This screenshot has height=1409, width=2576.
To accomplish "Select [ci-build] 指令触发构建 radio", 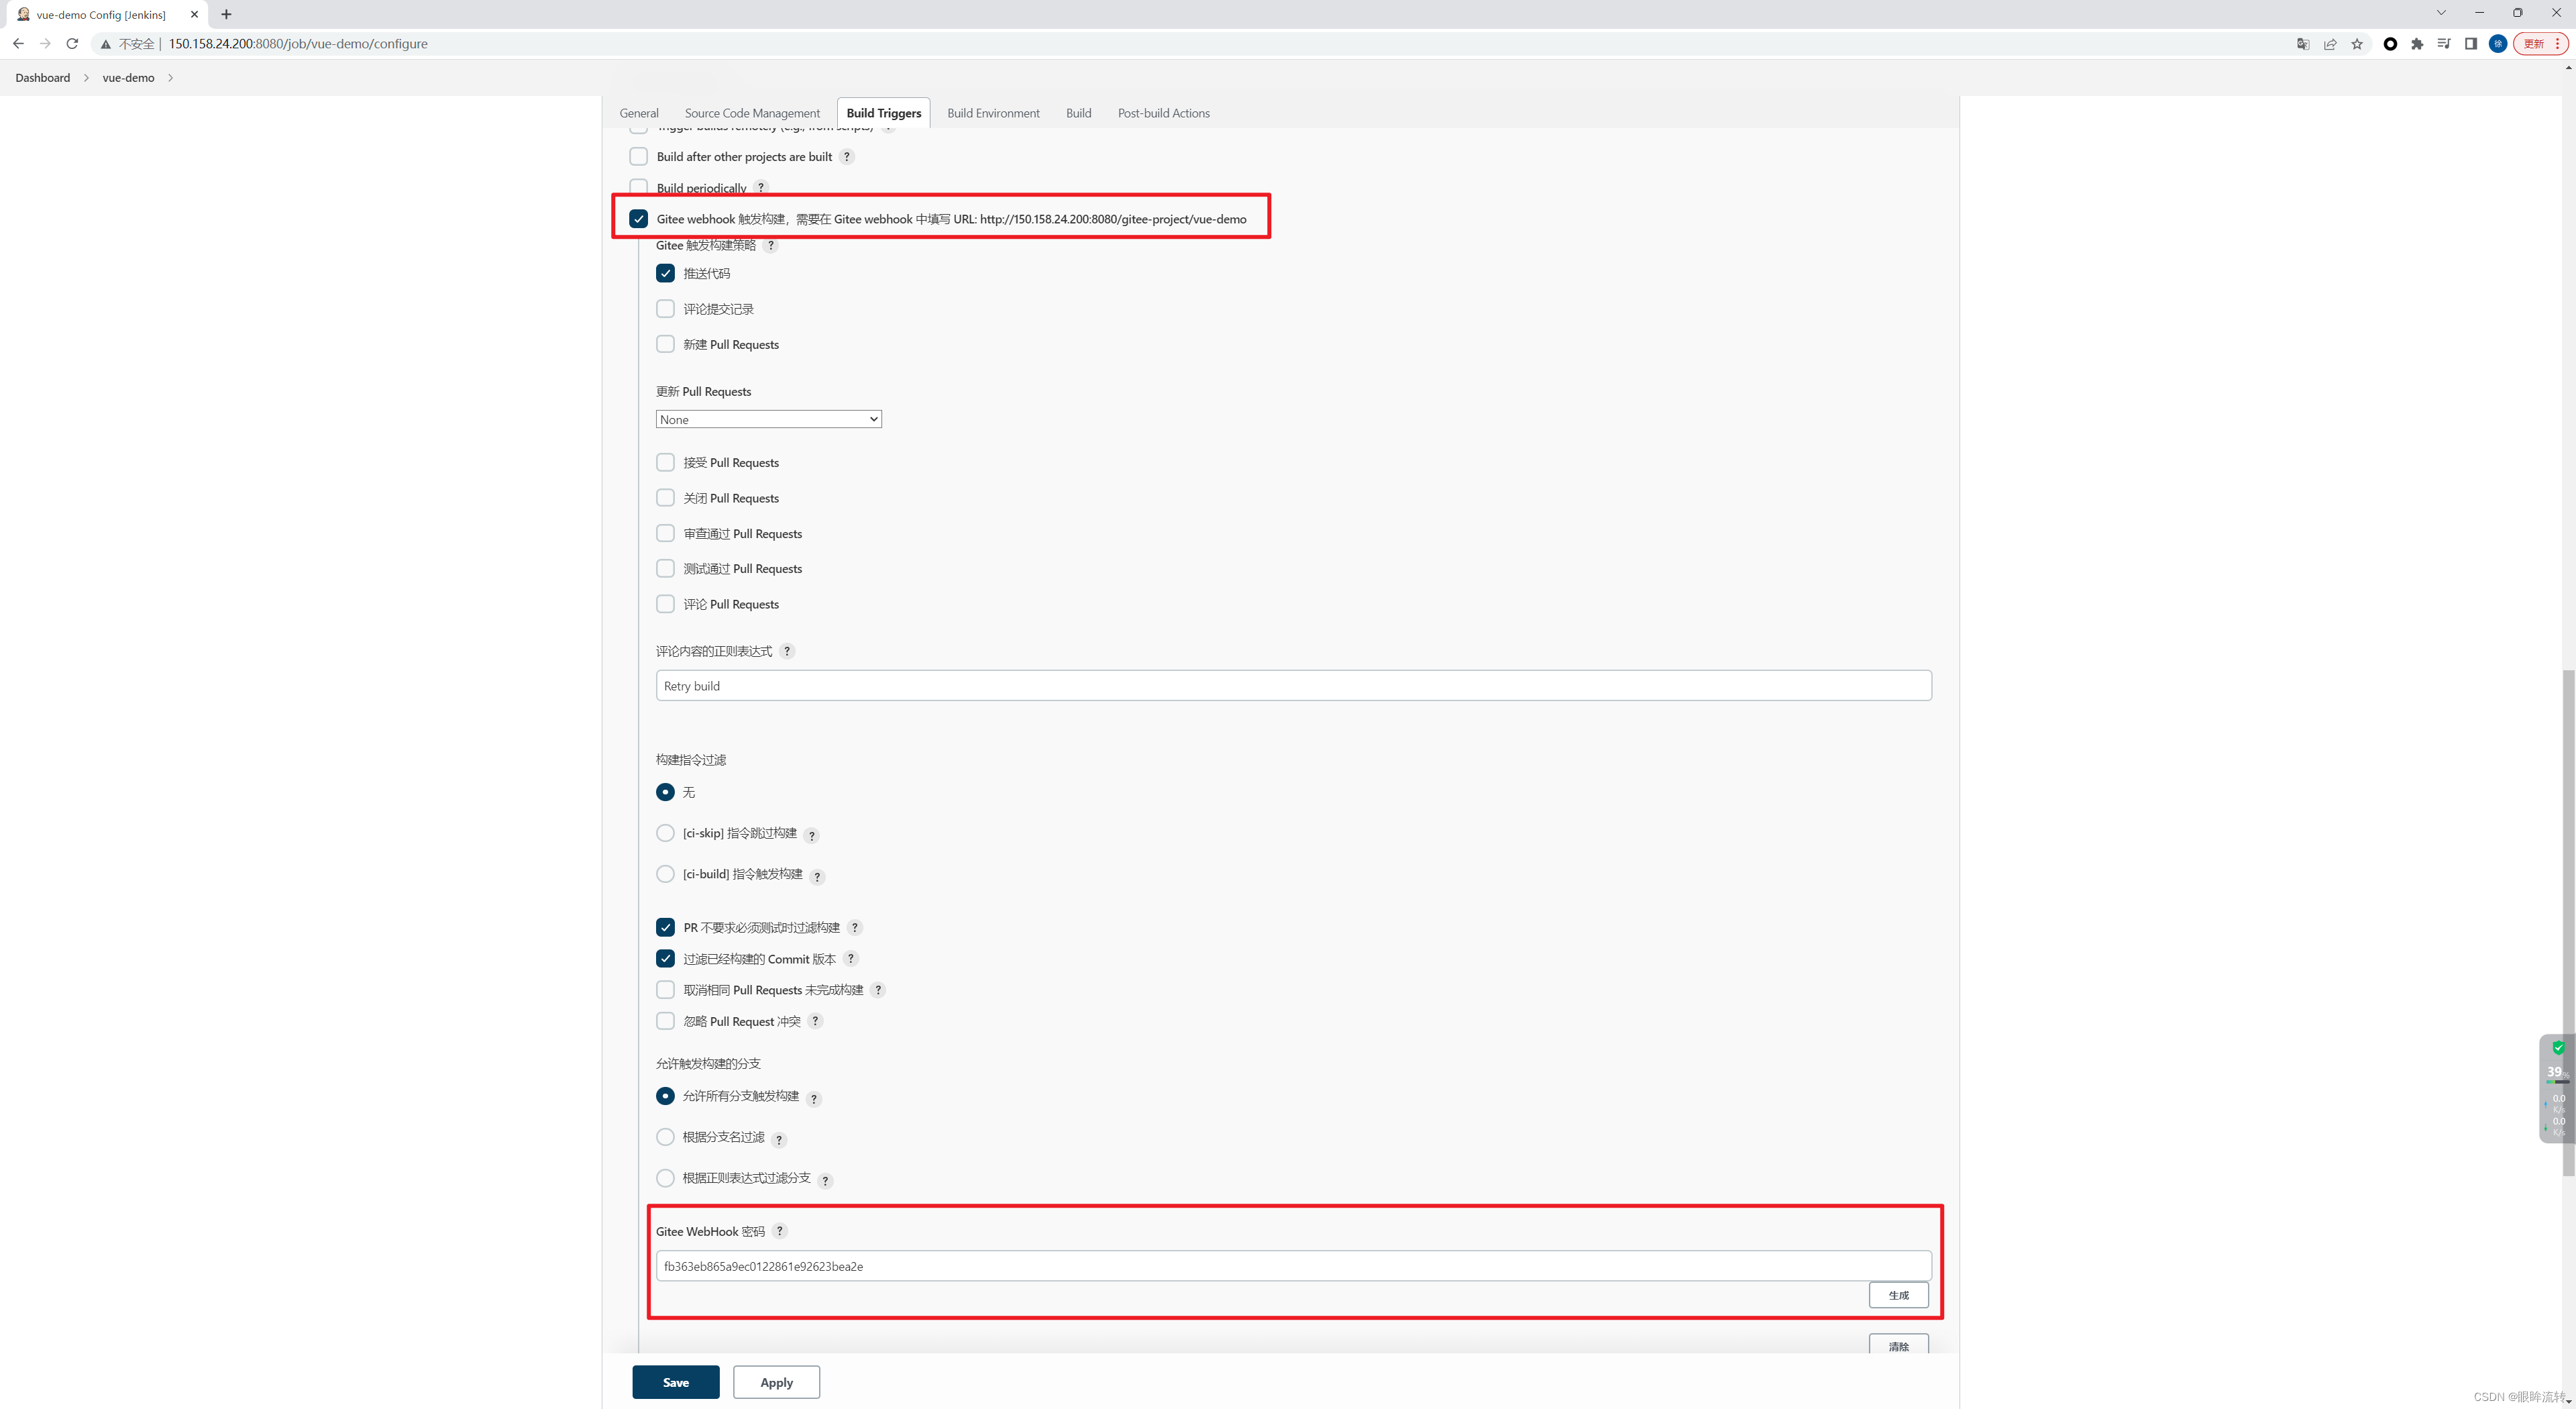I will (665, 874).
